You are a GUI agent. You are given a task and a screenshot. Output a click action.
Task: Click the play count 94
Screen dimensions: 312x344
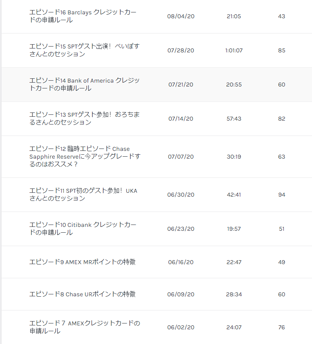pos(281,195)
